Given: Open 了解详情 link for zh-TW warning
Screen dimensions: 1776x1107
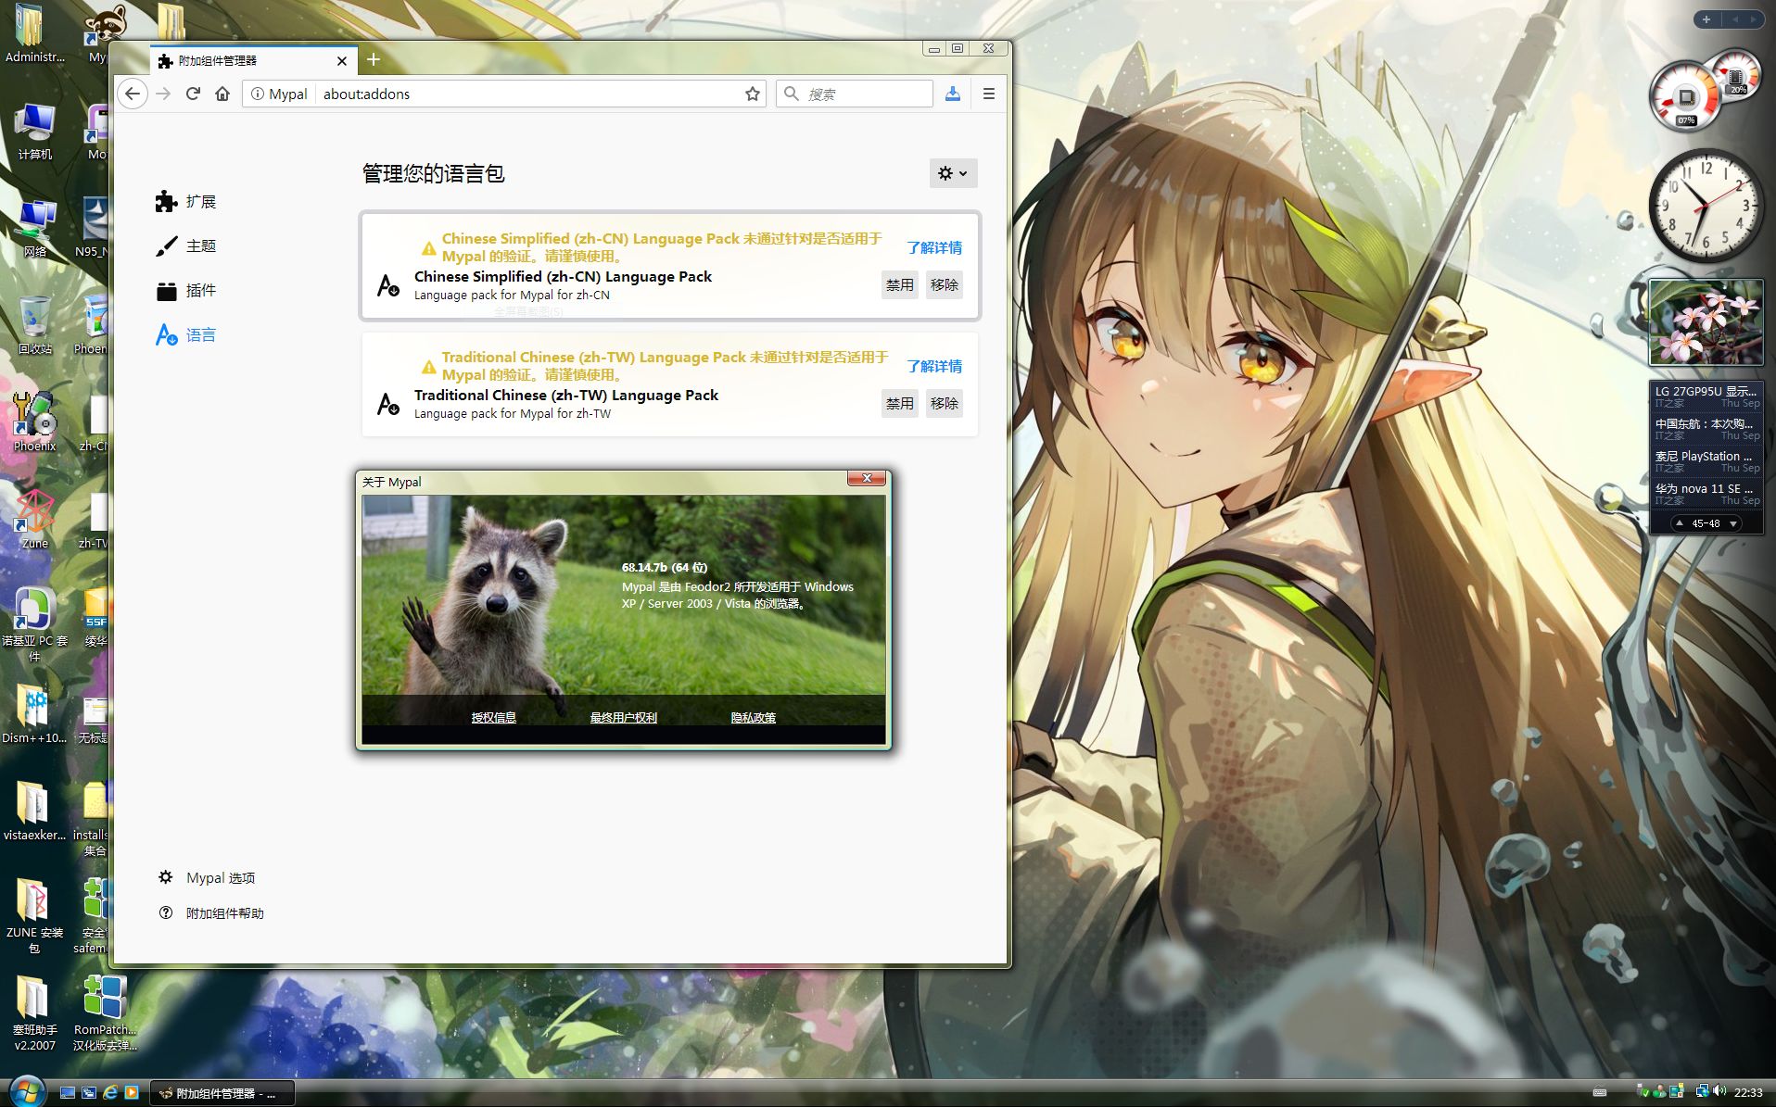Looking at the screenshot, I should 934,366.
